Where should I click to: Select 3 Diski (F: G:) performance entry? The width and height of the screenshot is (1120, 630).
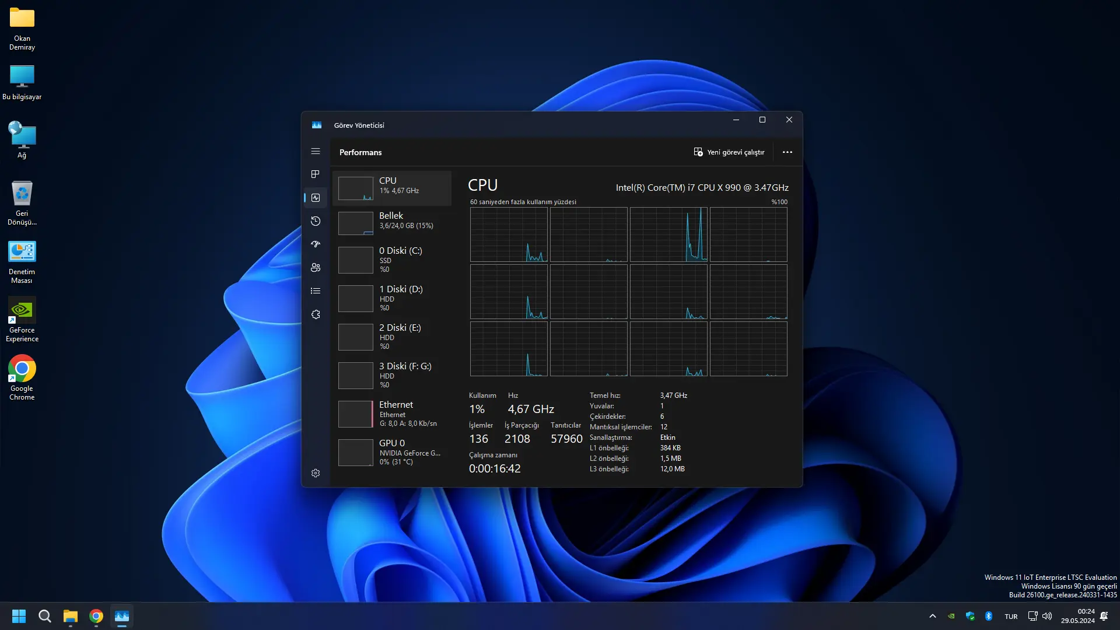click(392, 375)
